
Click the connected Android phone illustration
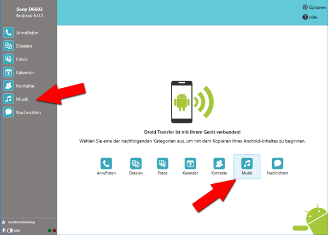192,102
